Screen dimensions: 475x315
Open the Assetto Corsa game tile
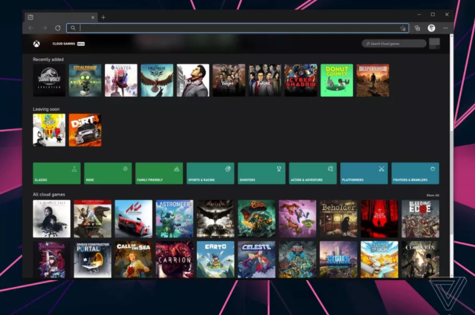134,219
